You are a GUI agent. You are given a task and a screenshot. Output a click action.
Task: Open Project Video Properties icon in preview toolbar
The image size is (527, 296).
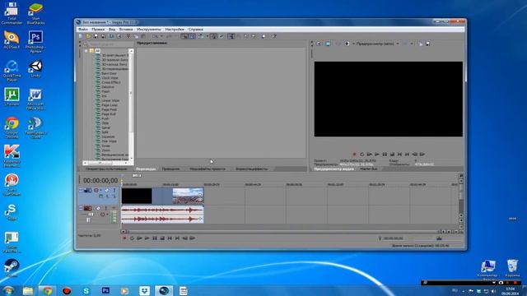(319, 44)
